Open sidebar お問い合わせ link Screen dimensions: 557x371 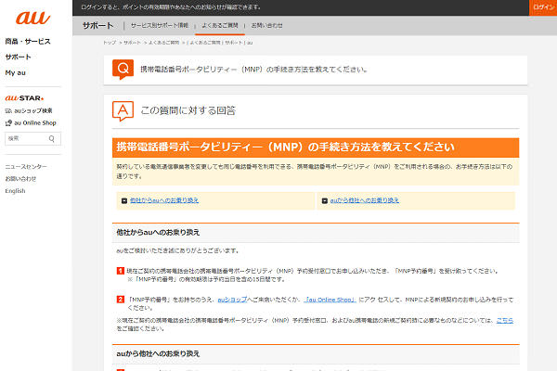(20, 179)
